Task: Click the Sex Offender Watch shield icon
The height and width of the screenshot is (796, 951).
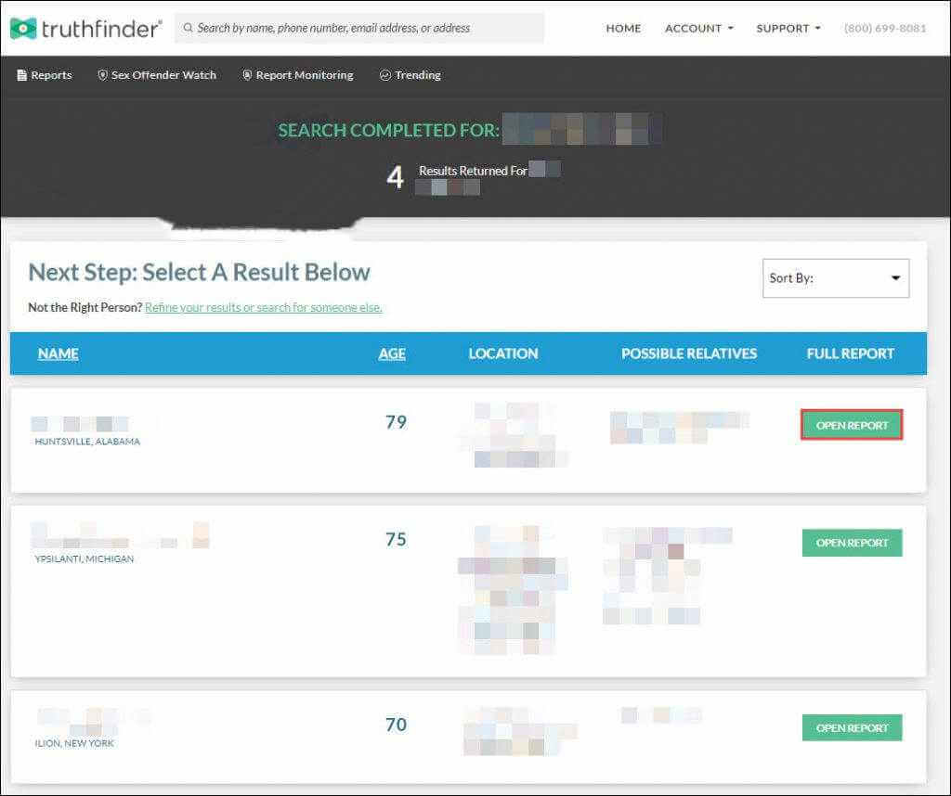Action: coord(102,75)
